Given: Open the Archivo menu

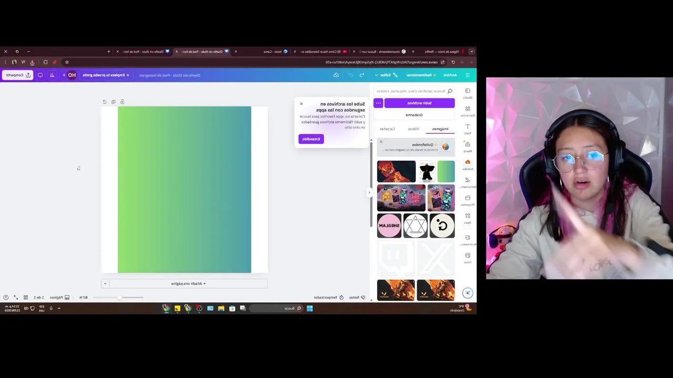Looking at the screenshot, I should click(x=450, y=75).
